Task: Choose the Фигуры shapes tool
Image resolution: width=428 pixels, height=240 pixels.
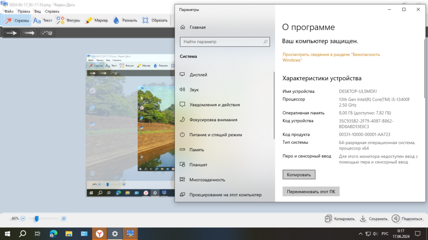Action: click(68, 20)
